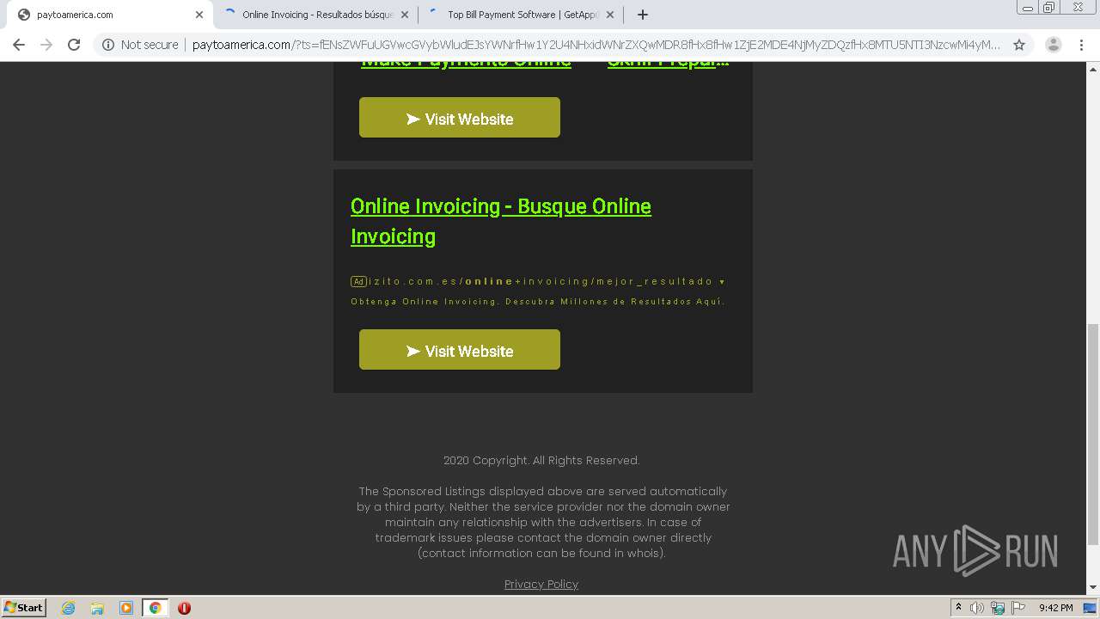Click the Obtenga Online Invoicing description text
The width and height of the screenshot is (1100, 619).
click(538, 302)
